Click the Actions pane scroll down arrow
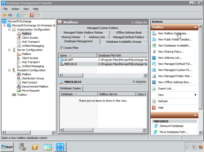The image size is (204, 152). (200, 132)
